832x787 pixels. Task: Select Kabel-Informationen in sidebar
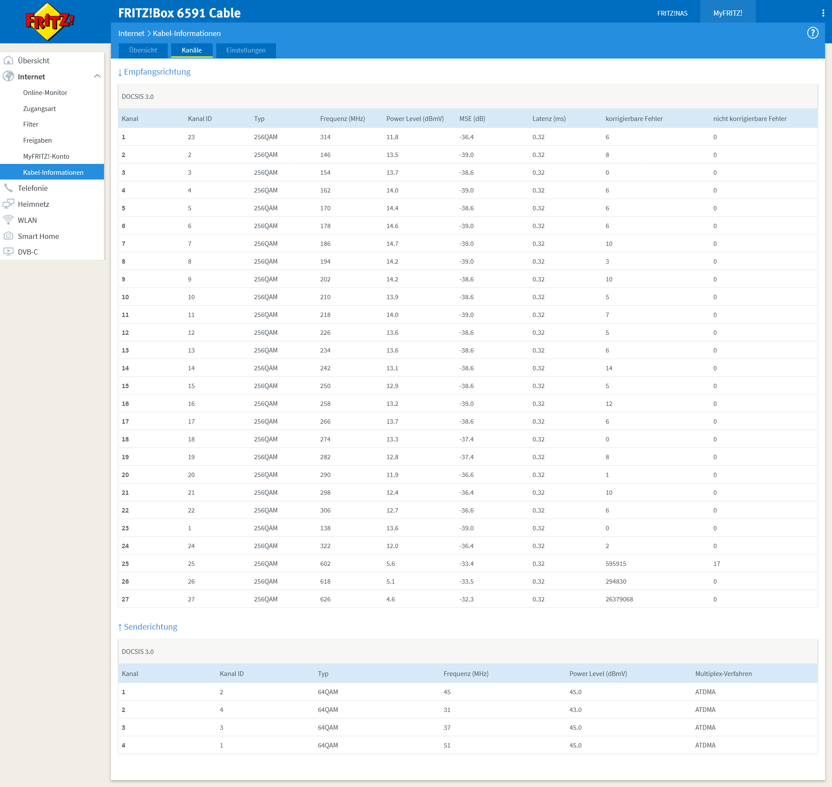click(52, 172)
